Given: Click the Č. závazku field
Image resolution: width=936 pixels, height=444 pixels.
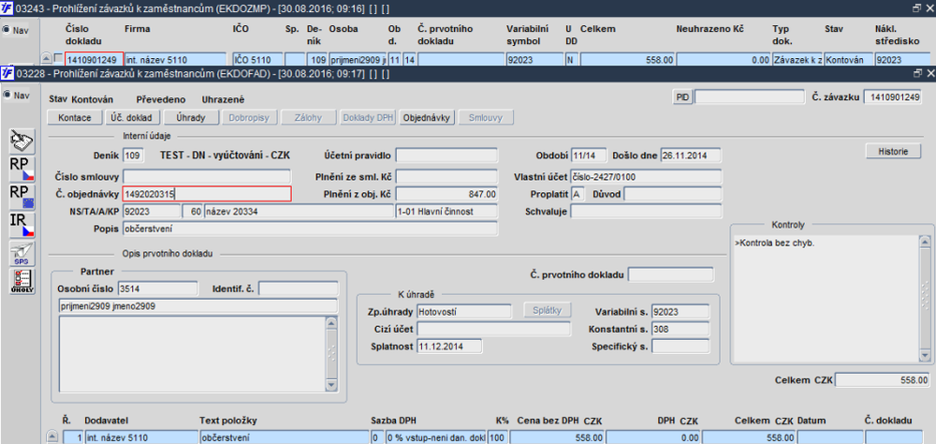Looking at the screenshot, I should 892,97.
